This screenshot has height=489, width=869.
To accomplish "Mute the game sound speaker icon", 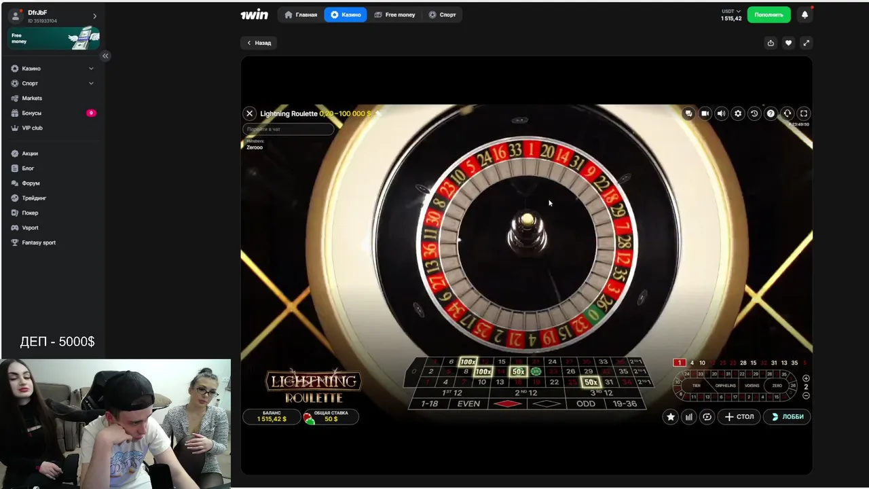I will [721, 113].
